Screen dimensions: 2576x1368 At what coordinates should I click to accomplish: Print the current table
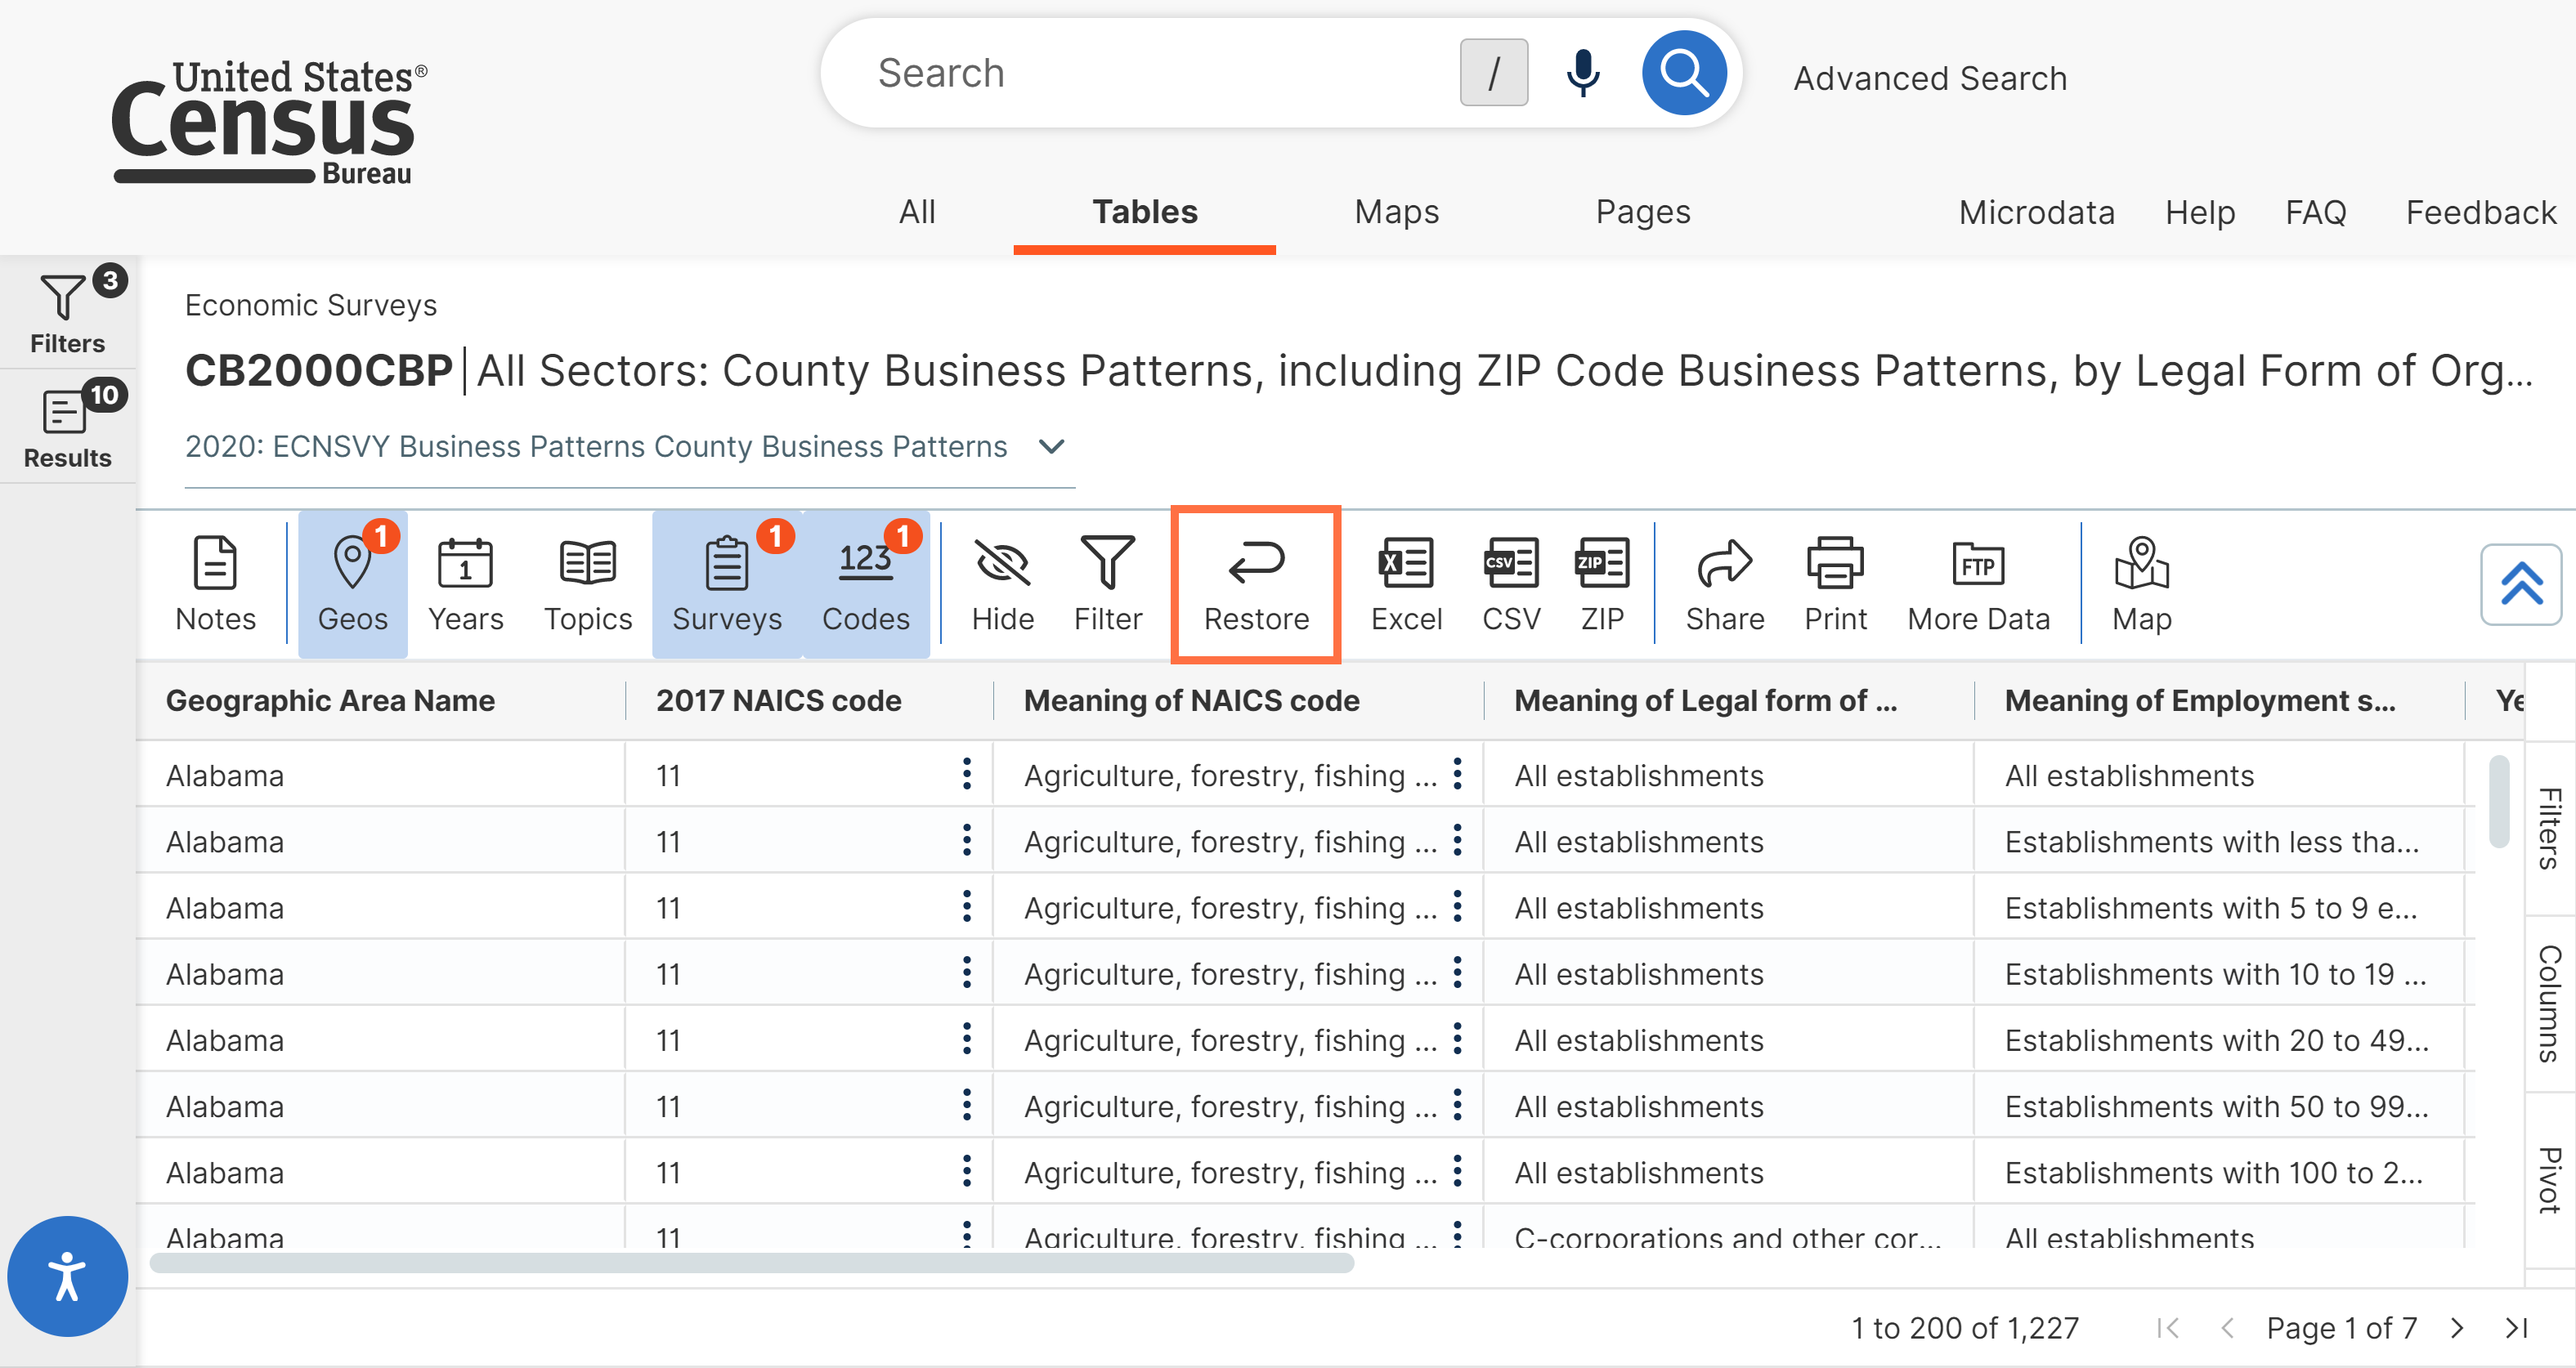1835,584
